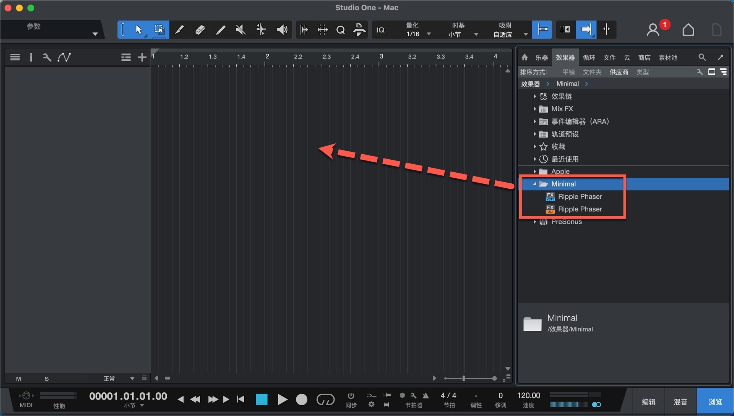Click bar 2 on timeline ruler
734x416 pixels.
267,57
